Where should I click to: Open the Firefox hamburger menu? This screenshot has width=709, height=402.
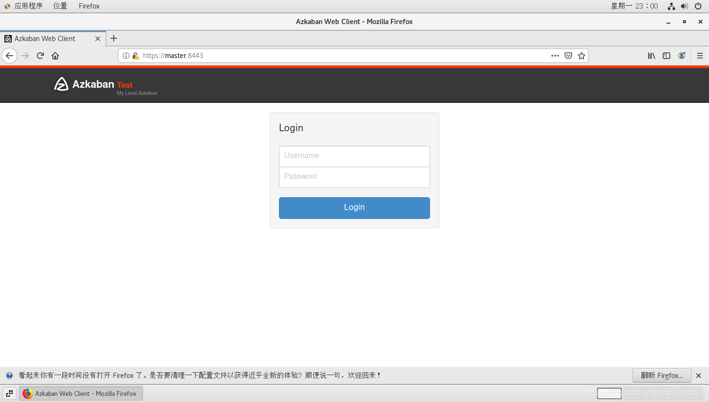click(x=700, y=56)
